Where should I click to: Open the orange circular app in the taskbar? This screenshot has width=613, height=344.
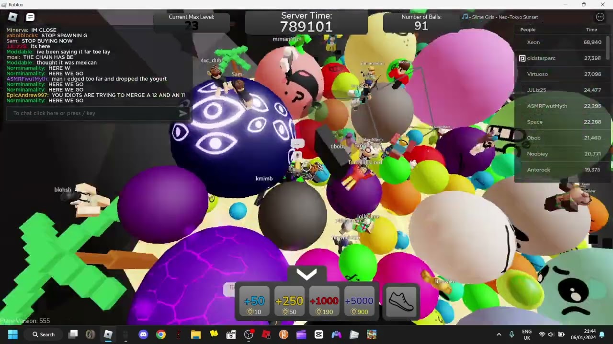point(284,334)
